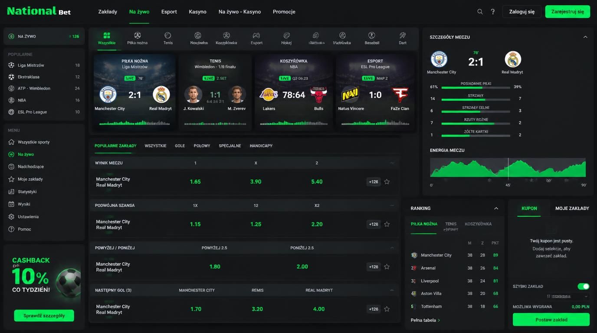
Task: Open the stake dropdown under Szybki zakład
Action: (568, 297)
